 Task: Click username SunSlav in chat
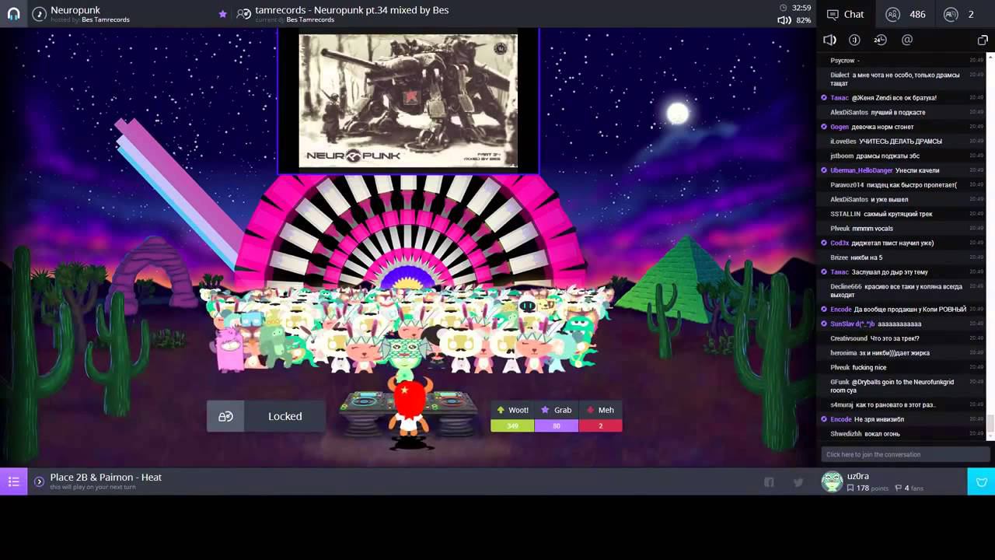853,324
